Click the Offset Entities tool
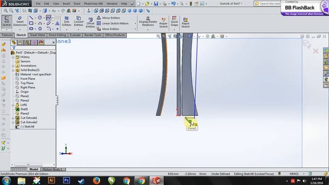 (x=90, y=23)
